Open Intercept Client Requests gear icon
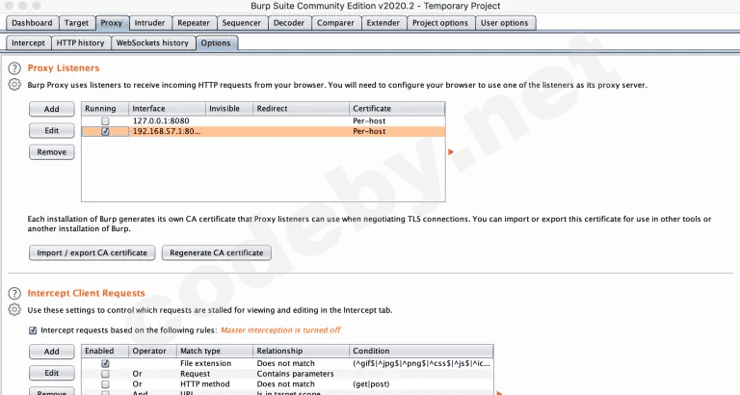This screenshot has height=395, width=740. 14,309
